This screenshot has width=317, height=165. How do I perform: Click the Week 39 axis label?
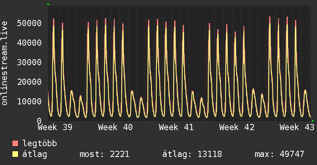point(55,127)
